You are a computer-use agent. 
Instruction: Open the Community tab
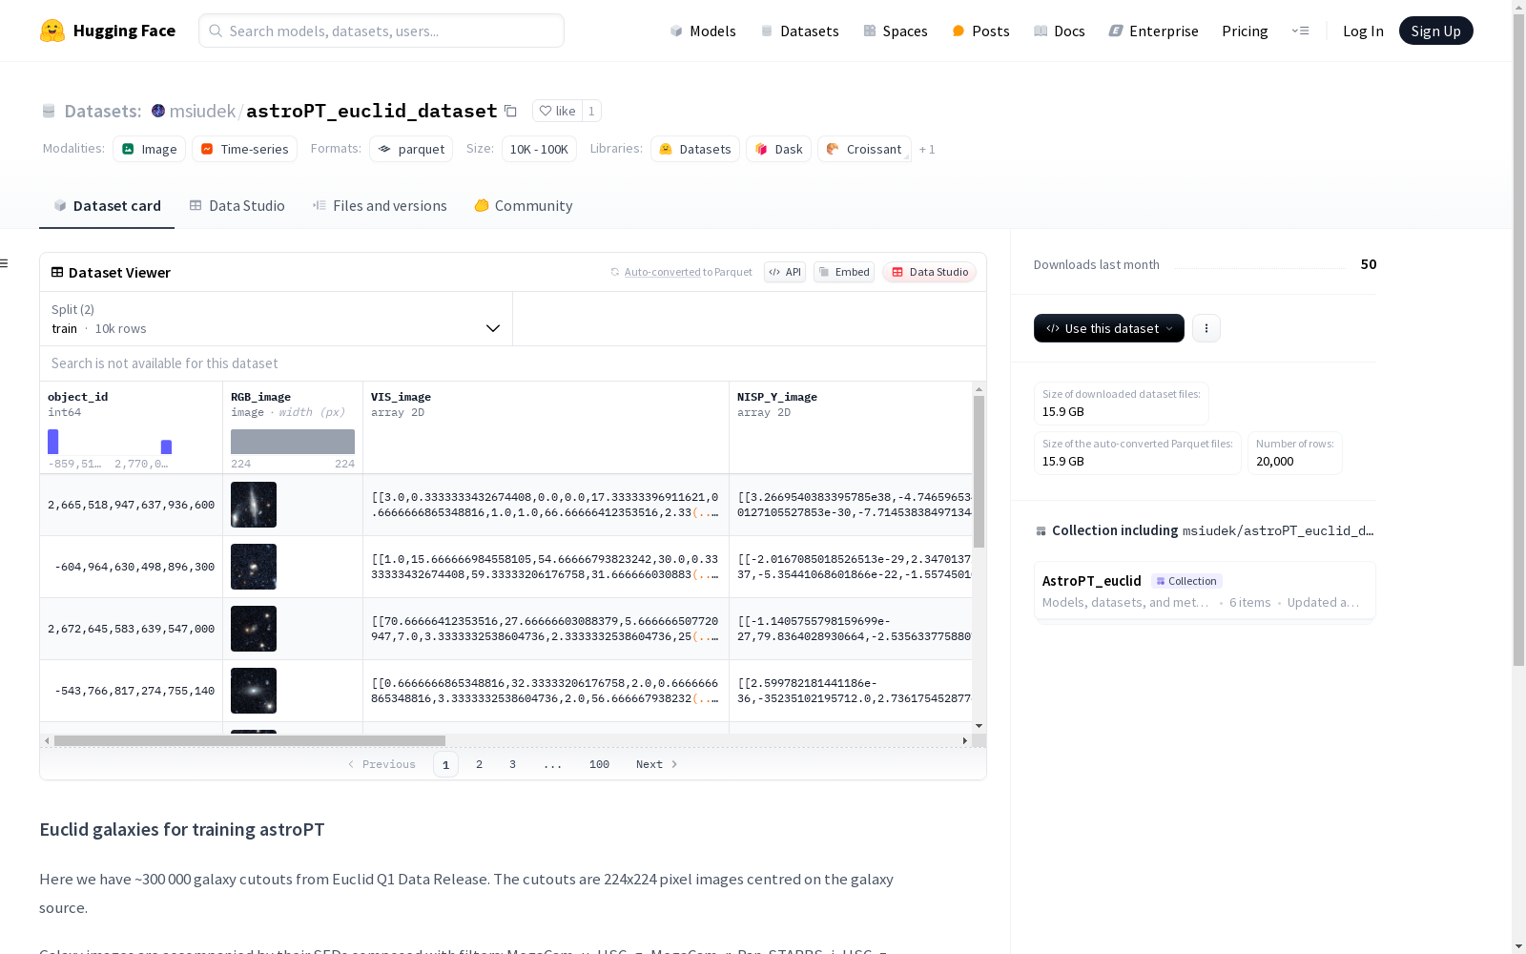524,206
